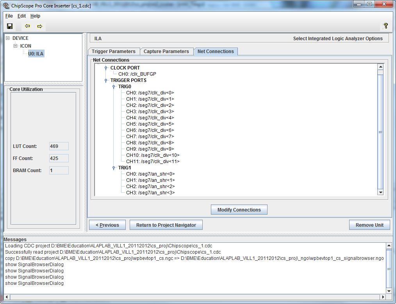The width and height of the screenshot is (396, 304).
Task: Click the FF Count value field
Action: point(59,158)
